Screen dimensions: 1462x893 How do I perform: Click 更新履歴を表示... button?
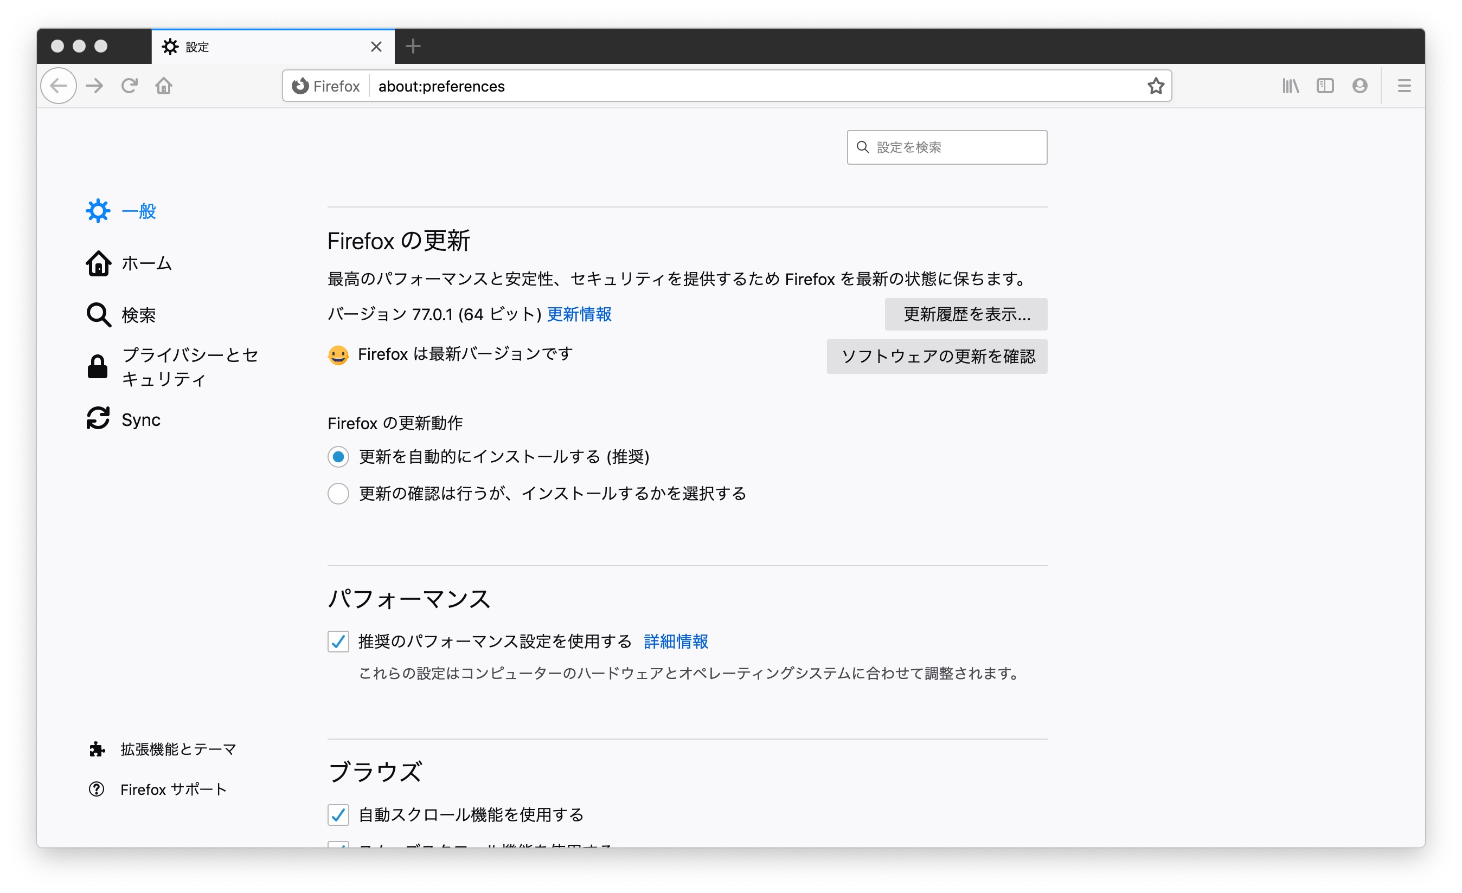[966, 314]
